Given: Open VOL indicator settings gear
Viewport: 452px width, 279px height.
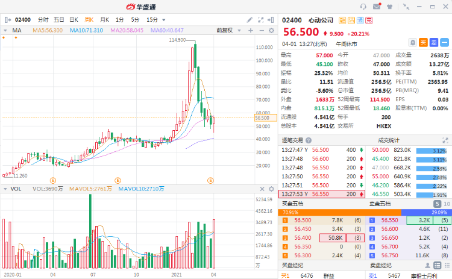Looking at the screenshot, I should click(271, 189).
